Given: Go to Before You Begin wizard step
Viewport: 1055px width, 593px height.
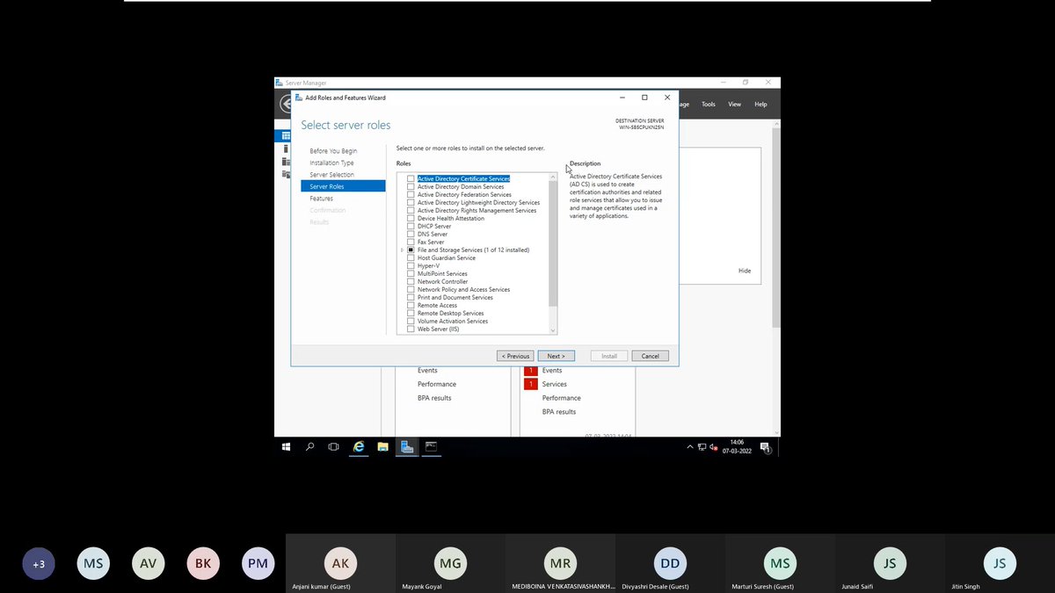Looking at the screenshot, I should point(333,151).
